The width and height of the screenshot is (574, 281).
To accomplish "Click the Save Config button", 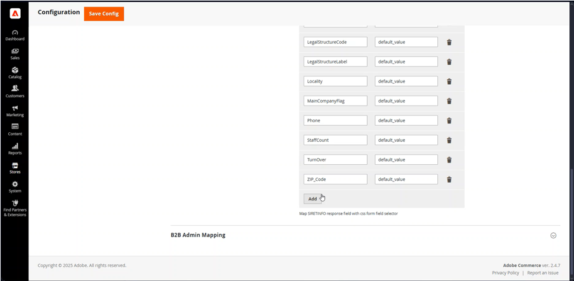I will (x=104, y=14).
